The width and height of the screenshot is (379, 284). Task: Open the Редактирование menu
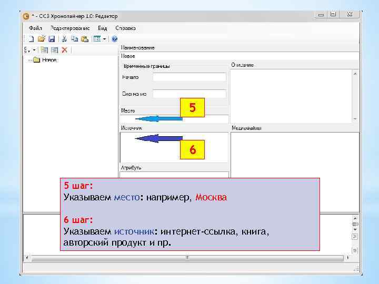(x=70, y=28)
